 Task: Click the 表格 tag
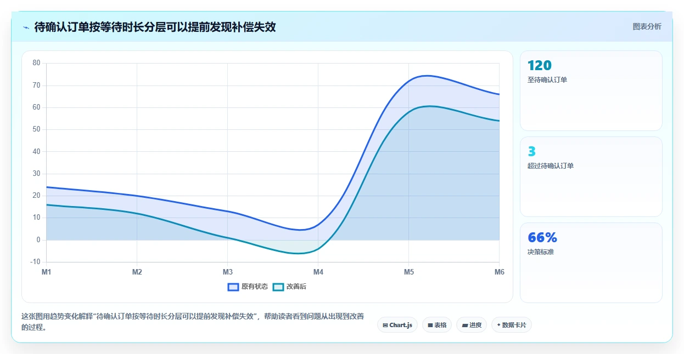(x=437, y=325)
